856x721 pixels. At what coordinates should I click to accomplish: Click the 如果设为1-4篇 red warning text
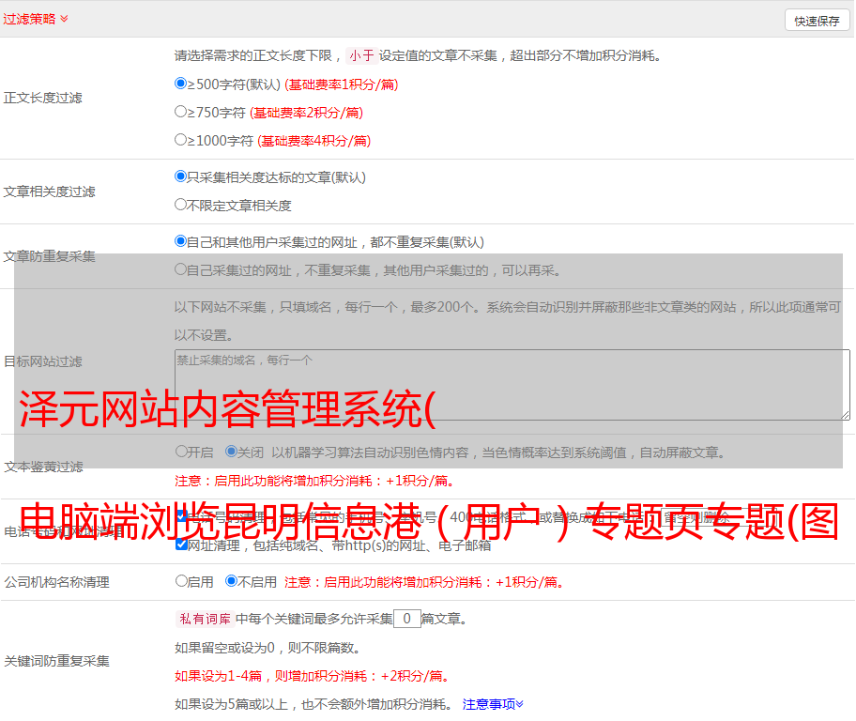(312, 676)
